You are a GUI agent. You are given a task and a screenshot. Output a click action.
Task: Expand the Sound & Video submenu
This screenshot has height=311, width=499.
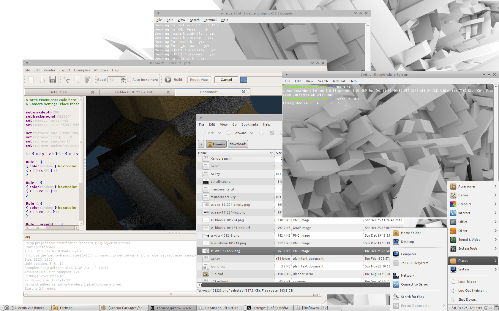tap(473, 240)
